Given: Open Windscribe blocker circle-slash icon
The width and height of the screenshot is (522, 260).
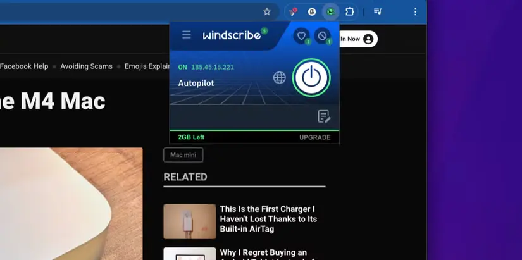Looking at the screenshot, I should click(322, 36).
